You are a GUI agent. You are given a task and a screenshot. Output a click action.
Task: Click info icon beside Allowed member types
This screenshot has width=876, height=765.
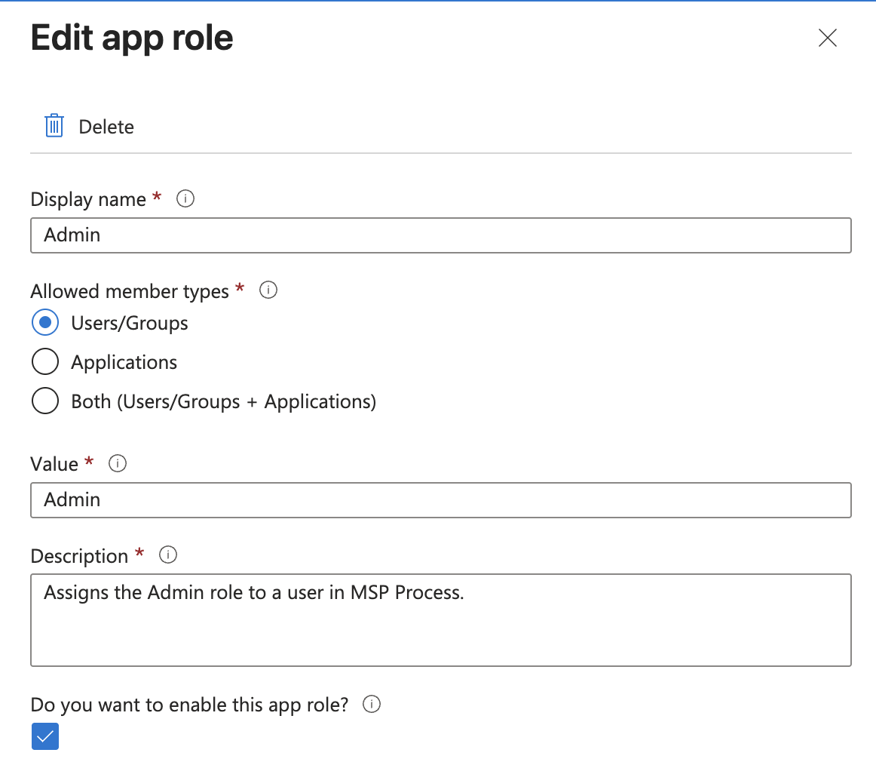point(268,290)
